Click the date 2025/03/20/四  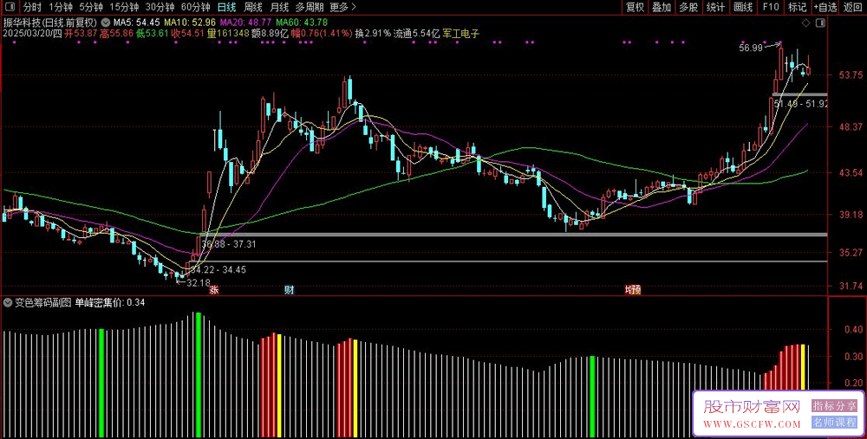[32, 34]
